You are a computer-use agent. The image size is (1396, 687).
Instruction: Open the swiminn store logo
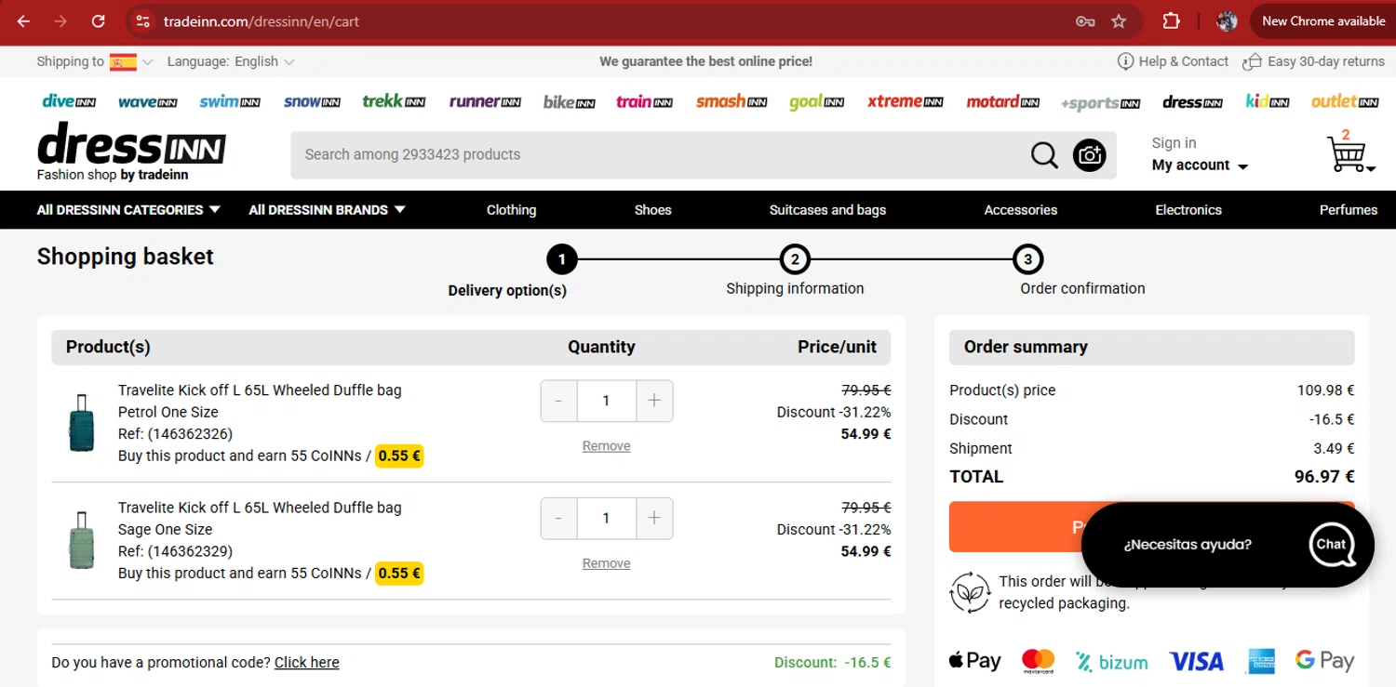pos(229,101)
